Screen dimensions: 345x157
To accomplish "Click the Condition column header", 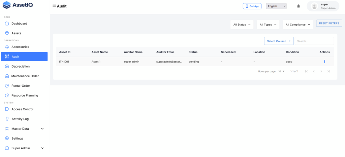I will 292,52.
